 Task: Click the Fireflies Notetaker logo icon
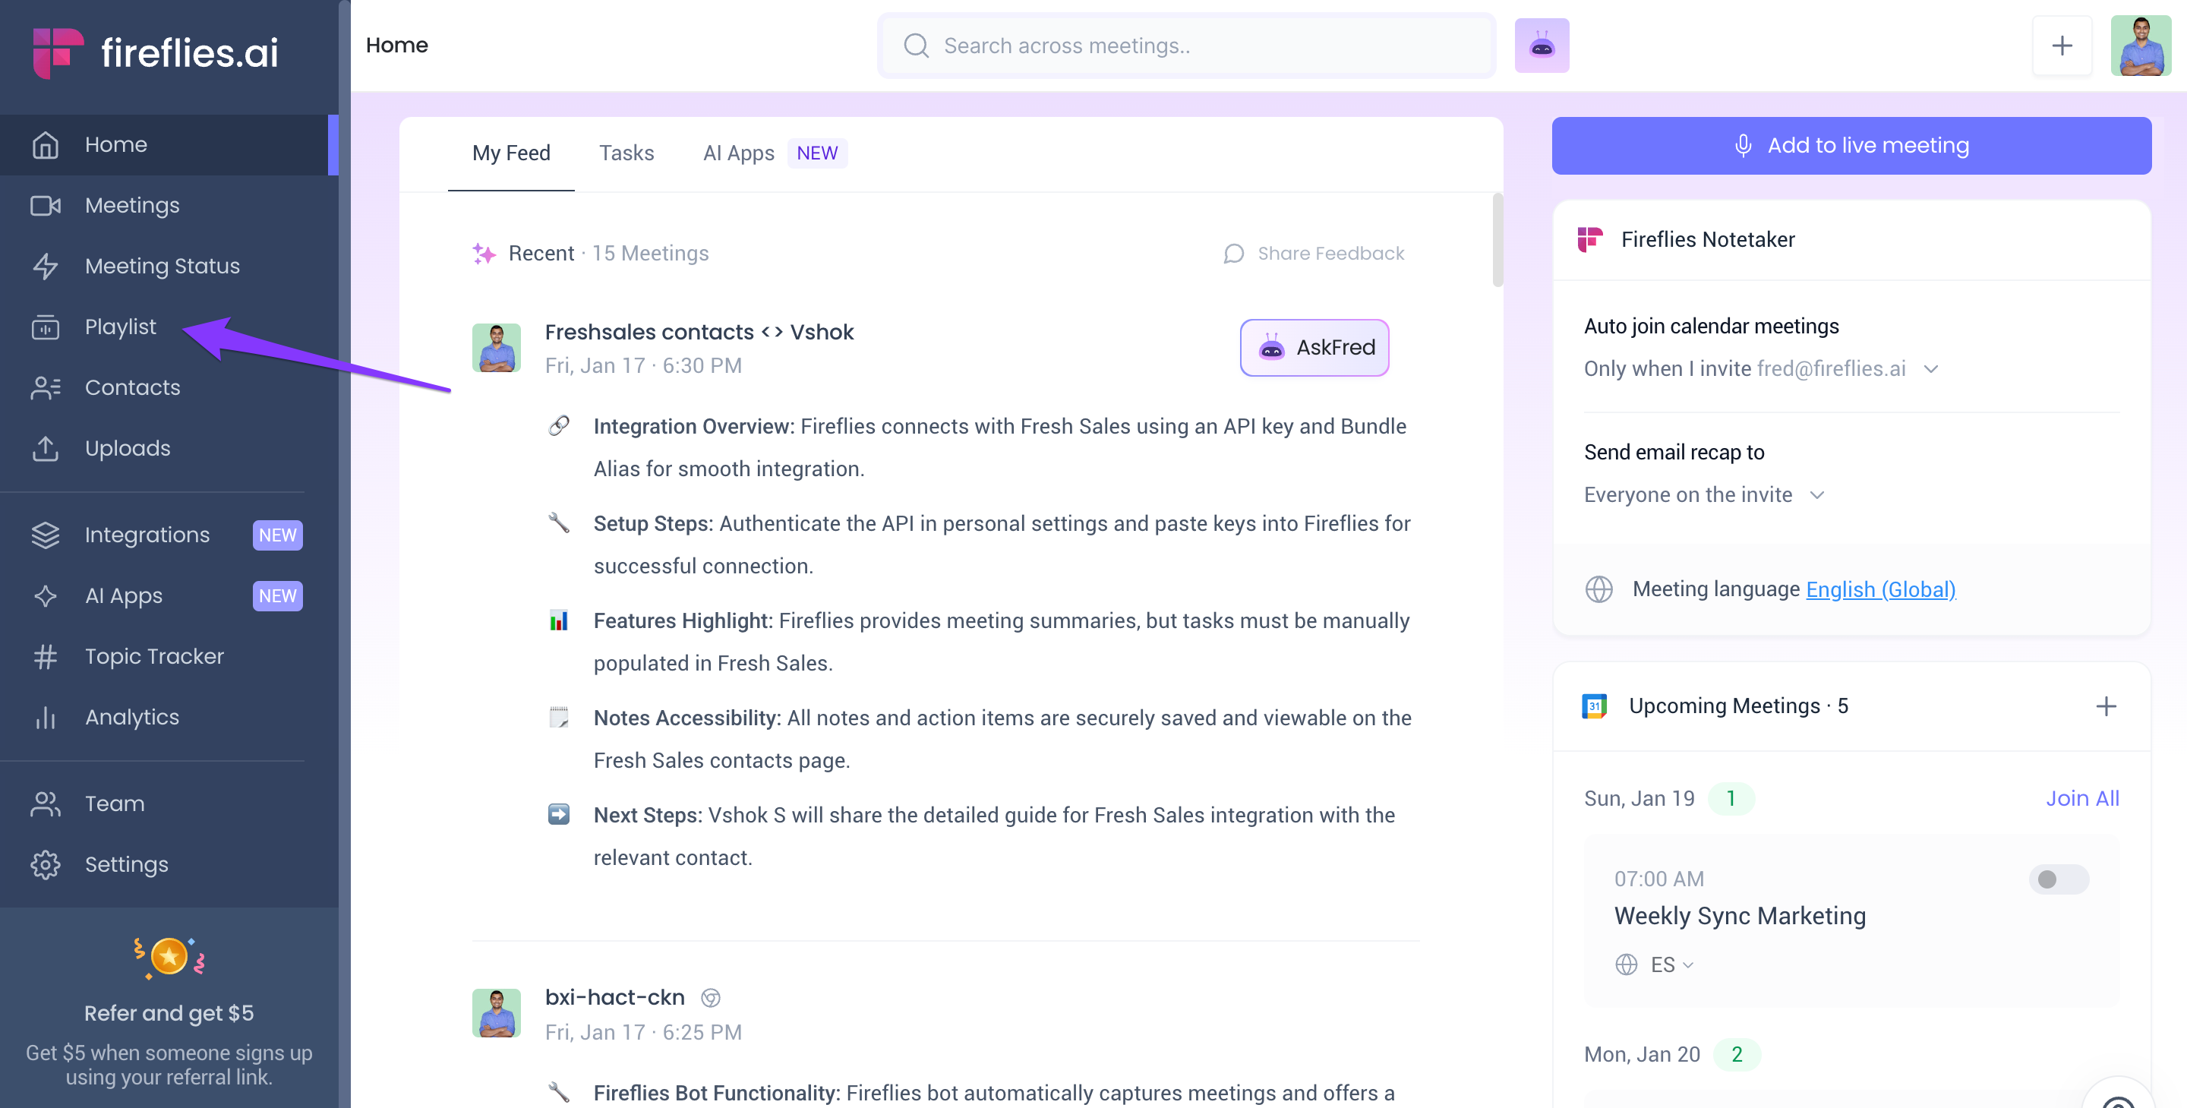(x=1590, y=239)
